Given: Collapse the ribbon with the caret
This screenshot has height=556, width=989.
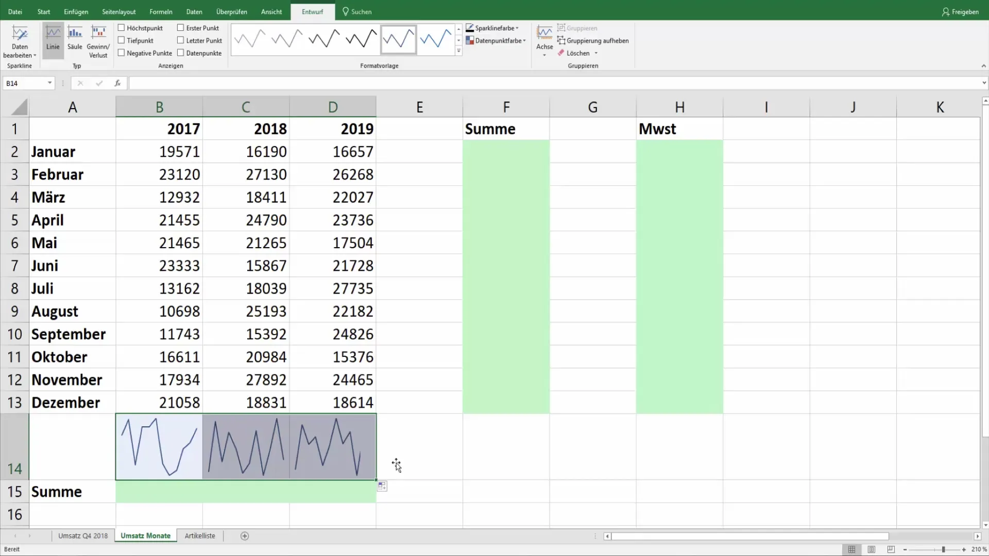Looking at the screenshot, I should [983, 66].
